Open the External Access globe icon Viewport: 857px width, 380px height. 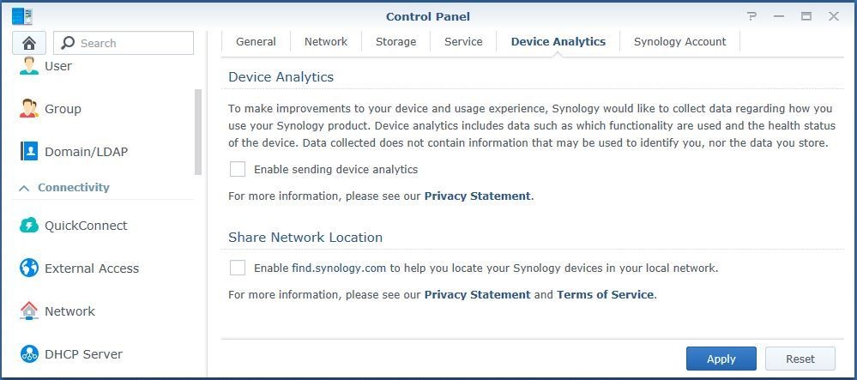(x=29, y=268)
